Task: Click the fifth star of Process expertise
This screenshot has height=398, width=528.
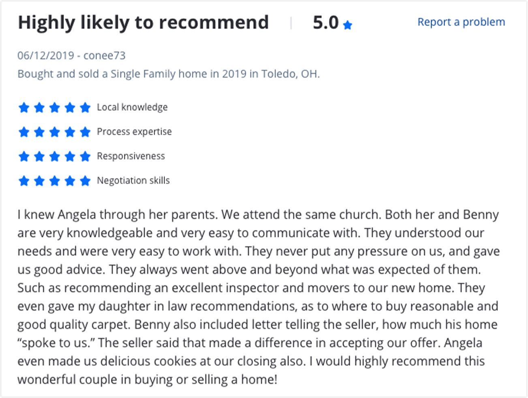Action: [85, 132]
